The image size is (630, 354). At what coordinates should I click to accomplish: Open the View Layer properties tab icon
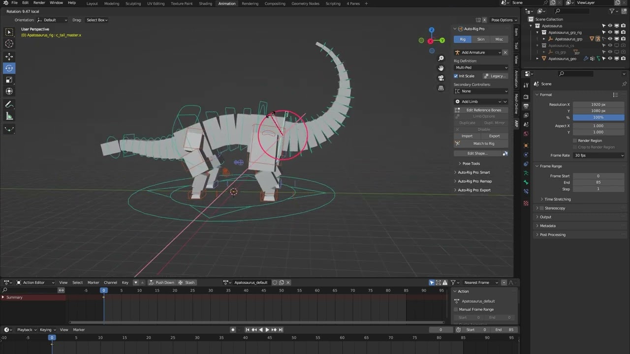click(x=526, y=115)
